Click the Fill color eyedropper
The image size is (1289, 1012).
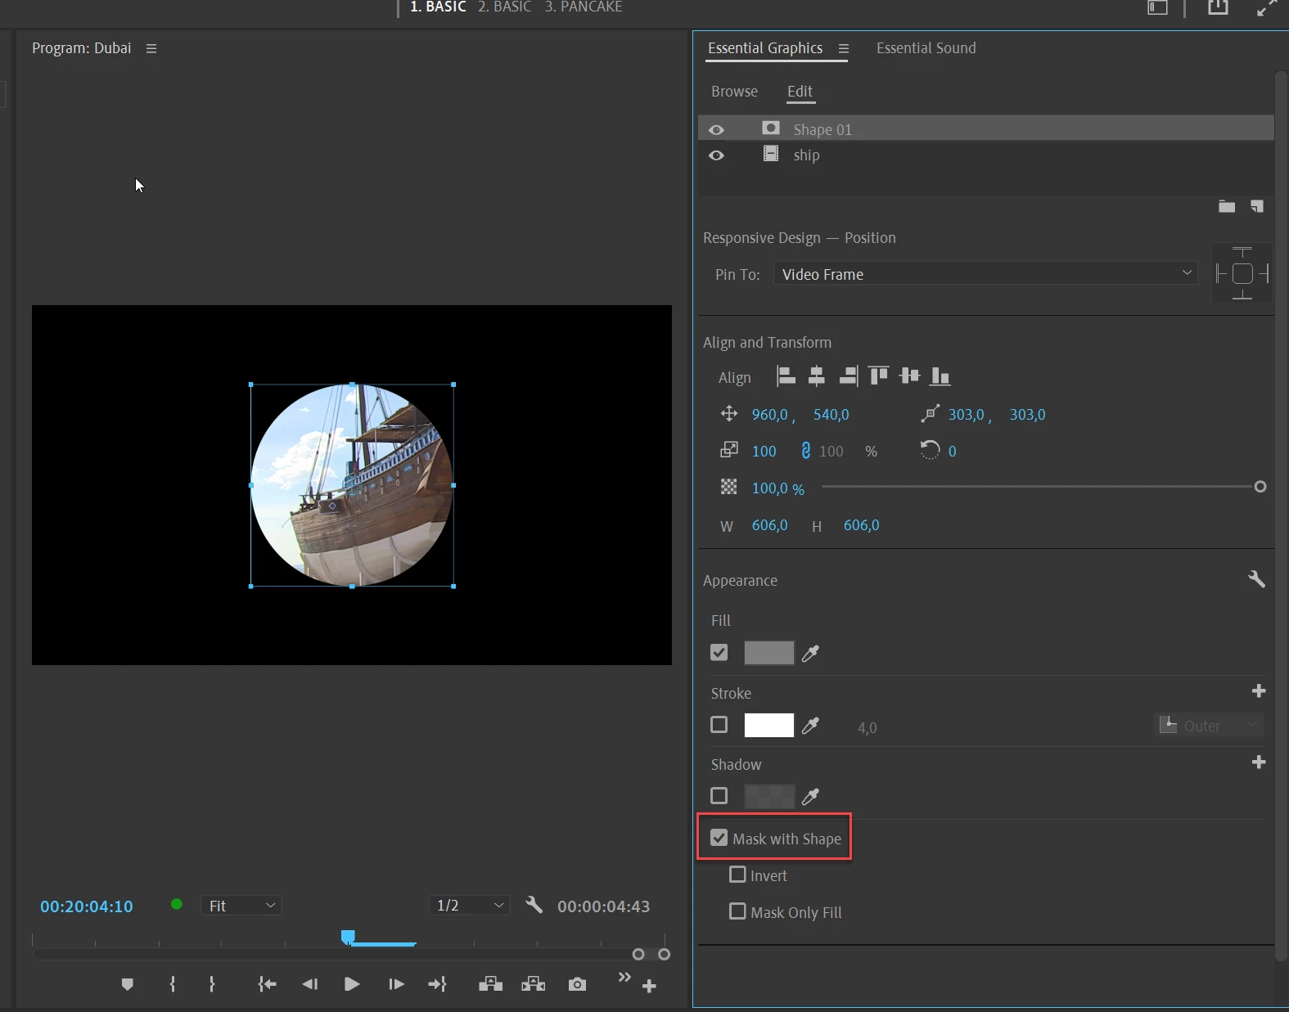tap(810, 653)
